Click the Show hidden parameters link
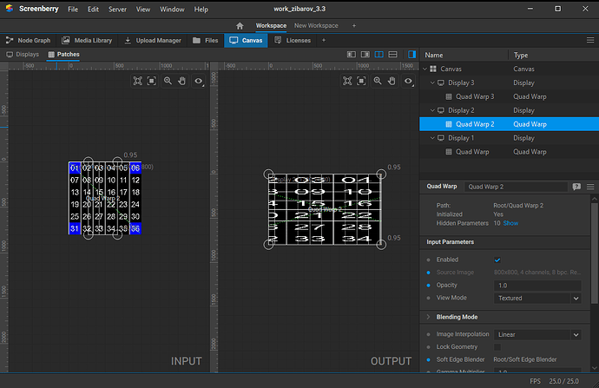 [510, 223]
